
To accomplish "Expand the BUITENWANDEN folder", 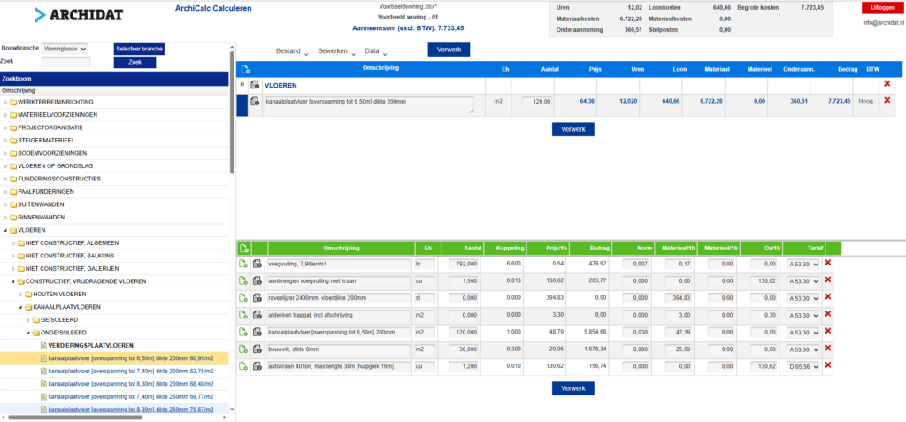I will tap(6, 204).
